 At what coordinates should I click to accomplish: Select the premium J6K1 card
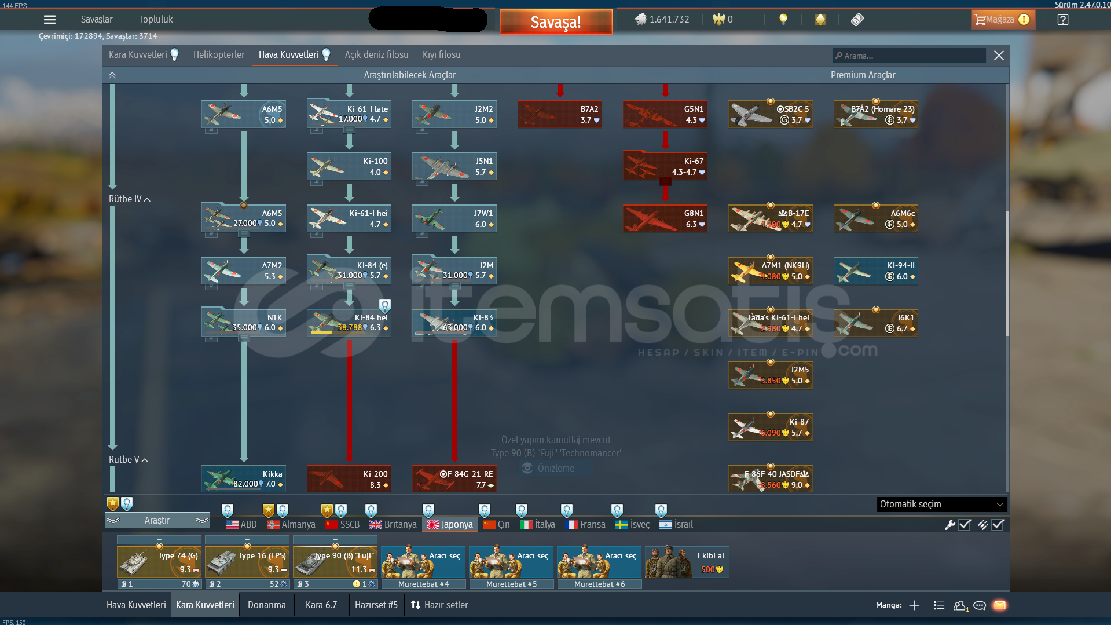coord(876,323)
